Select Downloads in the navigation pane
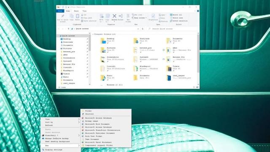270x152 pixels. pos(68,42)
